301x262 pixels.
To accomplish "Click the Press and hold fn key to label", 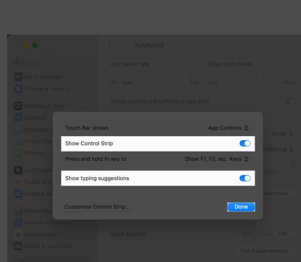I will point(96,159).
